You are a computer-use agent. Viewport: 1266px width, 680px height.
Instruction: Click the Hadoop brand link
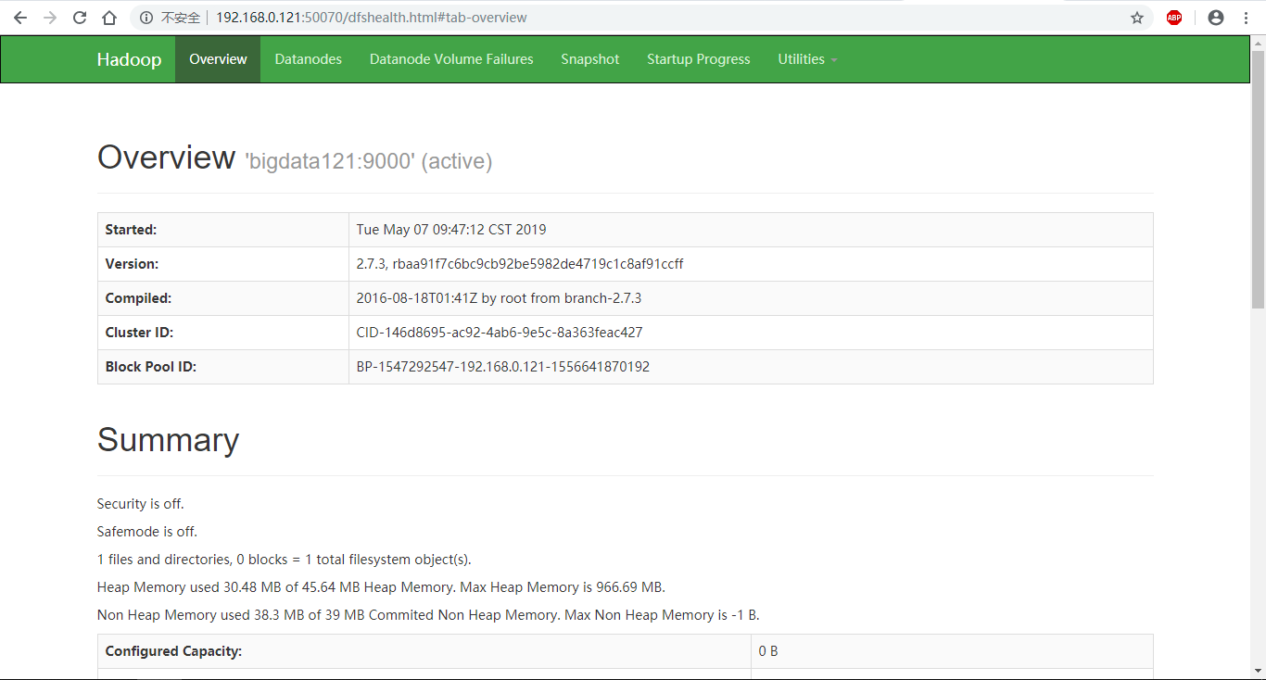click(x=129, y=59)
